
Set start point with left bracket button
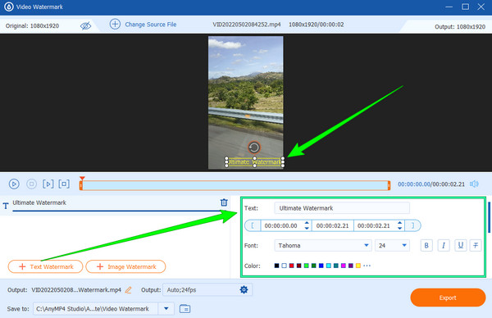253,225
